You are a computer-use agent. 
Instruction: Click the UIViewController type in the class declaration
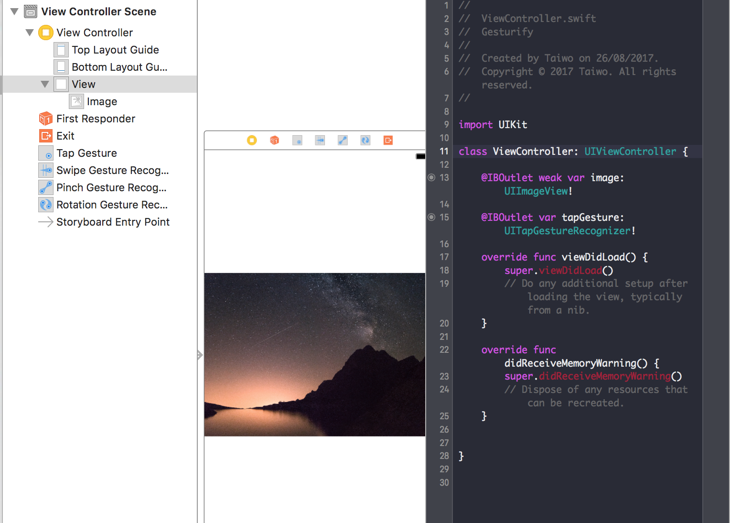[630, 151]
